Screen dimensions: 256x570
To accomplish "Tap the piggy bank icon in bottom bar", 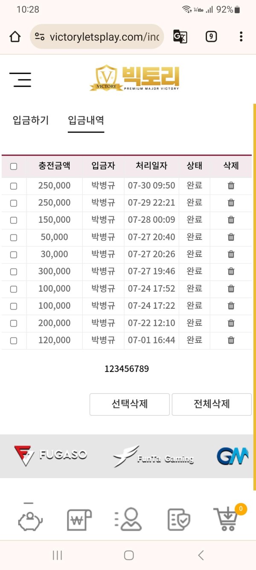I will coord(30,519).
